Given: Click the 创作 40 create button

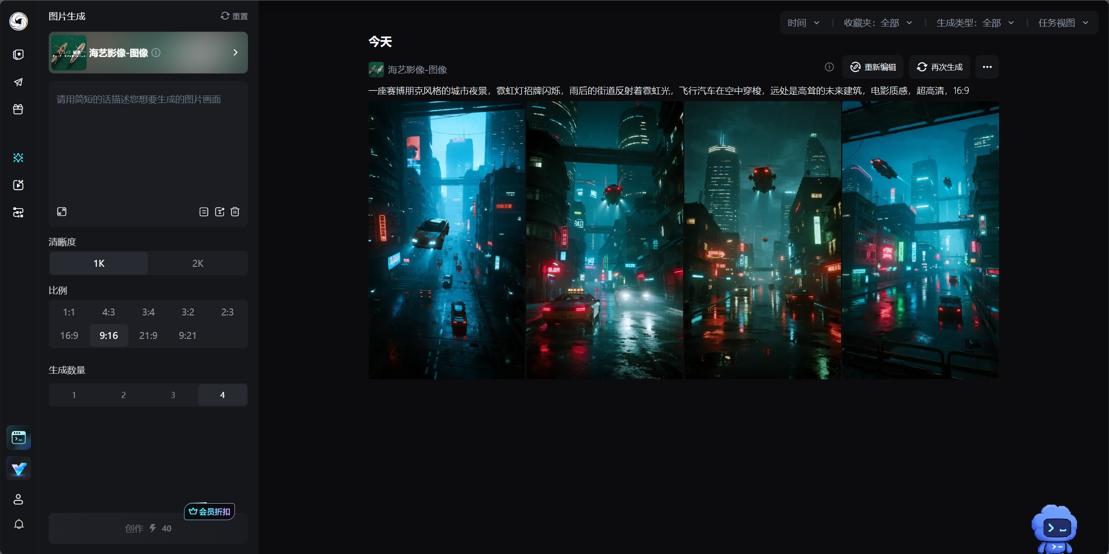Looking at the screenshot, I should click(x=148, y=528).
